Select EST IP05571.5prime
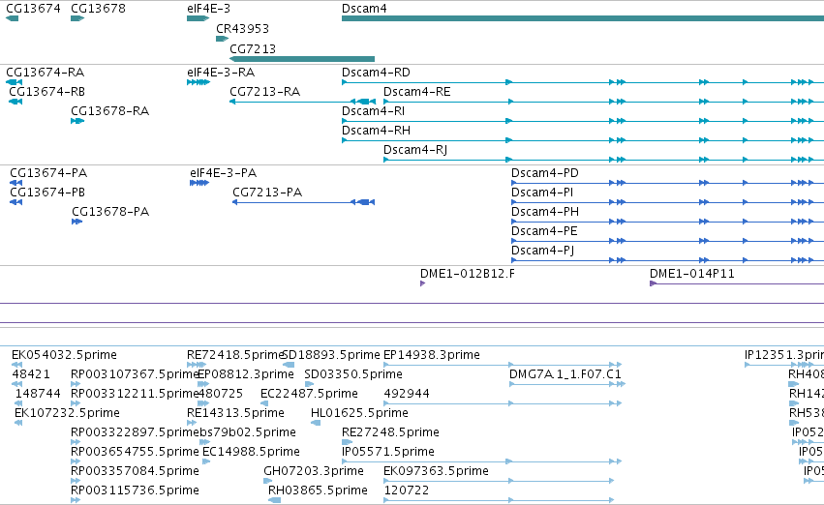The image size is (824, 505). pyautogui.click(x=482, y=461)
